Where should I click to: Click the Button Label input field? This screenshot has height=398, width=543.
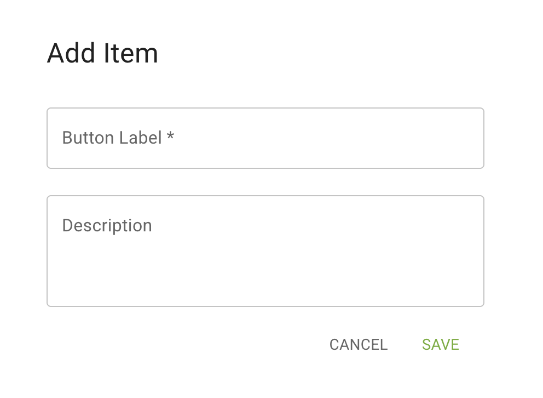[x=265, y=138]
